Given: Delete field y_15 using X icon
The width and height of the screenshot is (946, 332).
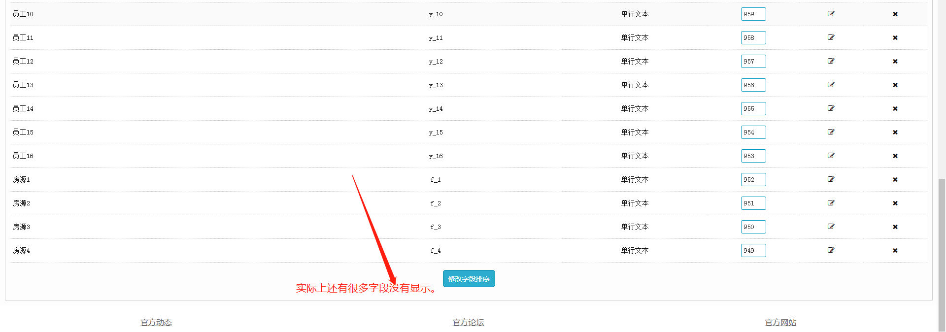Looking at the screenshot, I should click(895, 133).
